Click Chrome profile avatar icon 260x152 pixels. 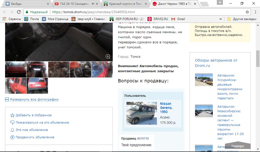coord(220,2)
